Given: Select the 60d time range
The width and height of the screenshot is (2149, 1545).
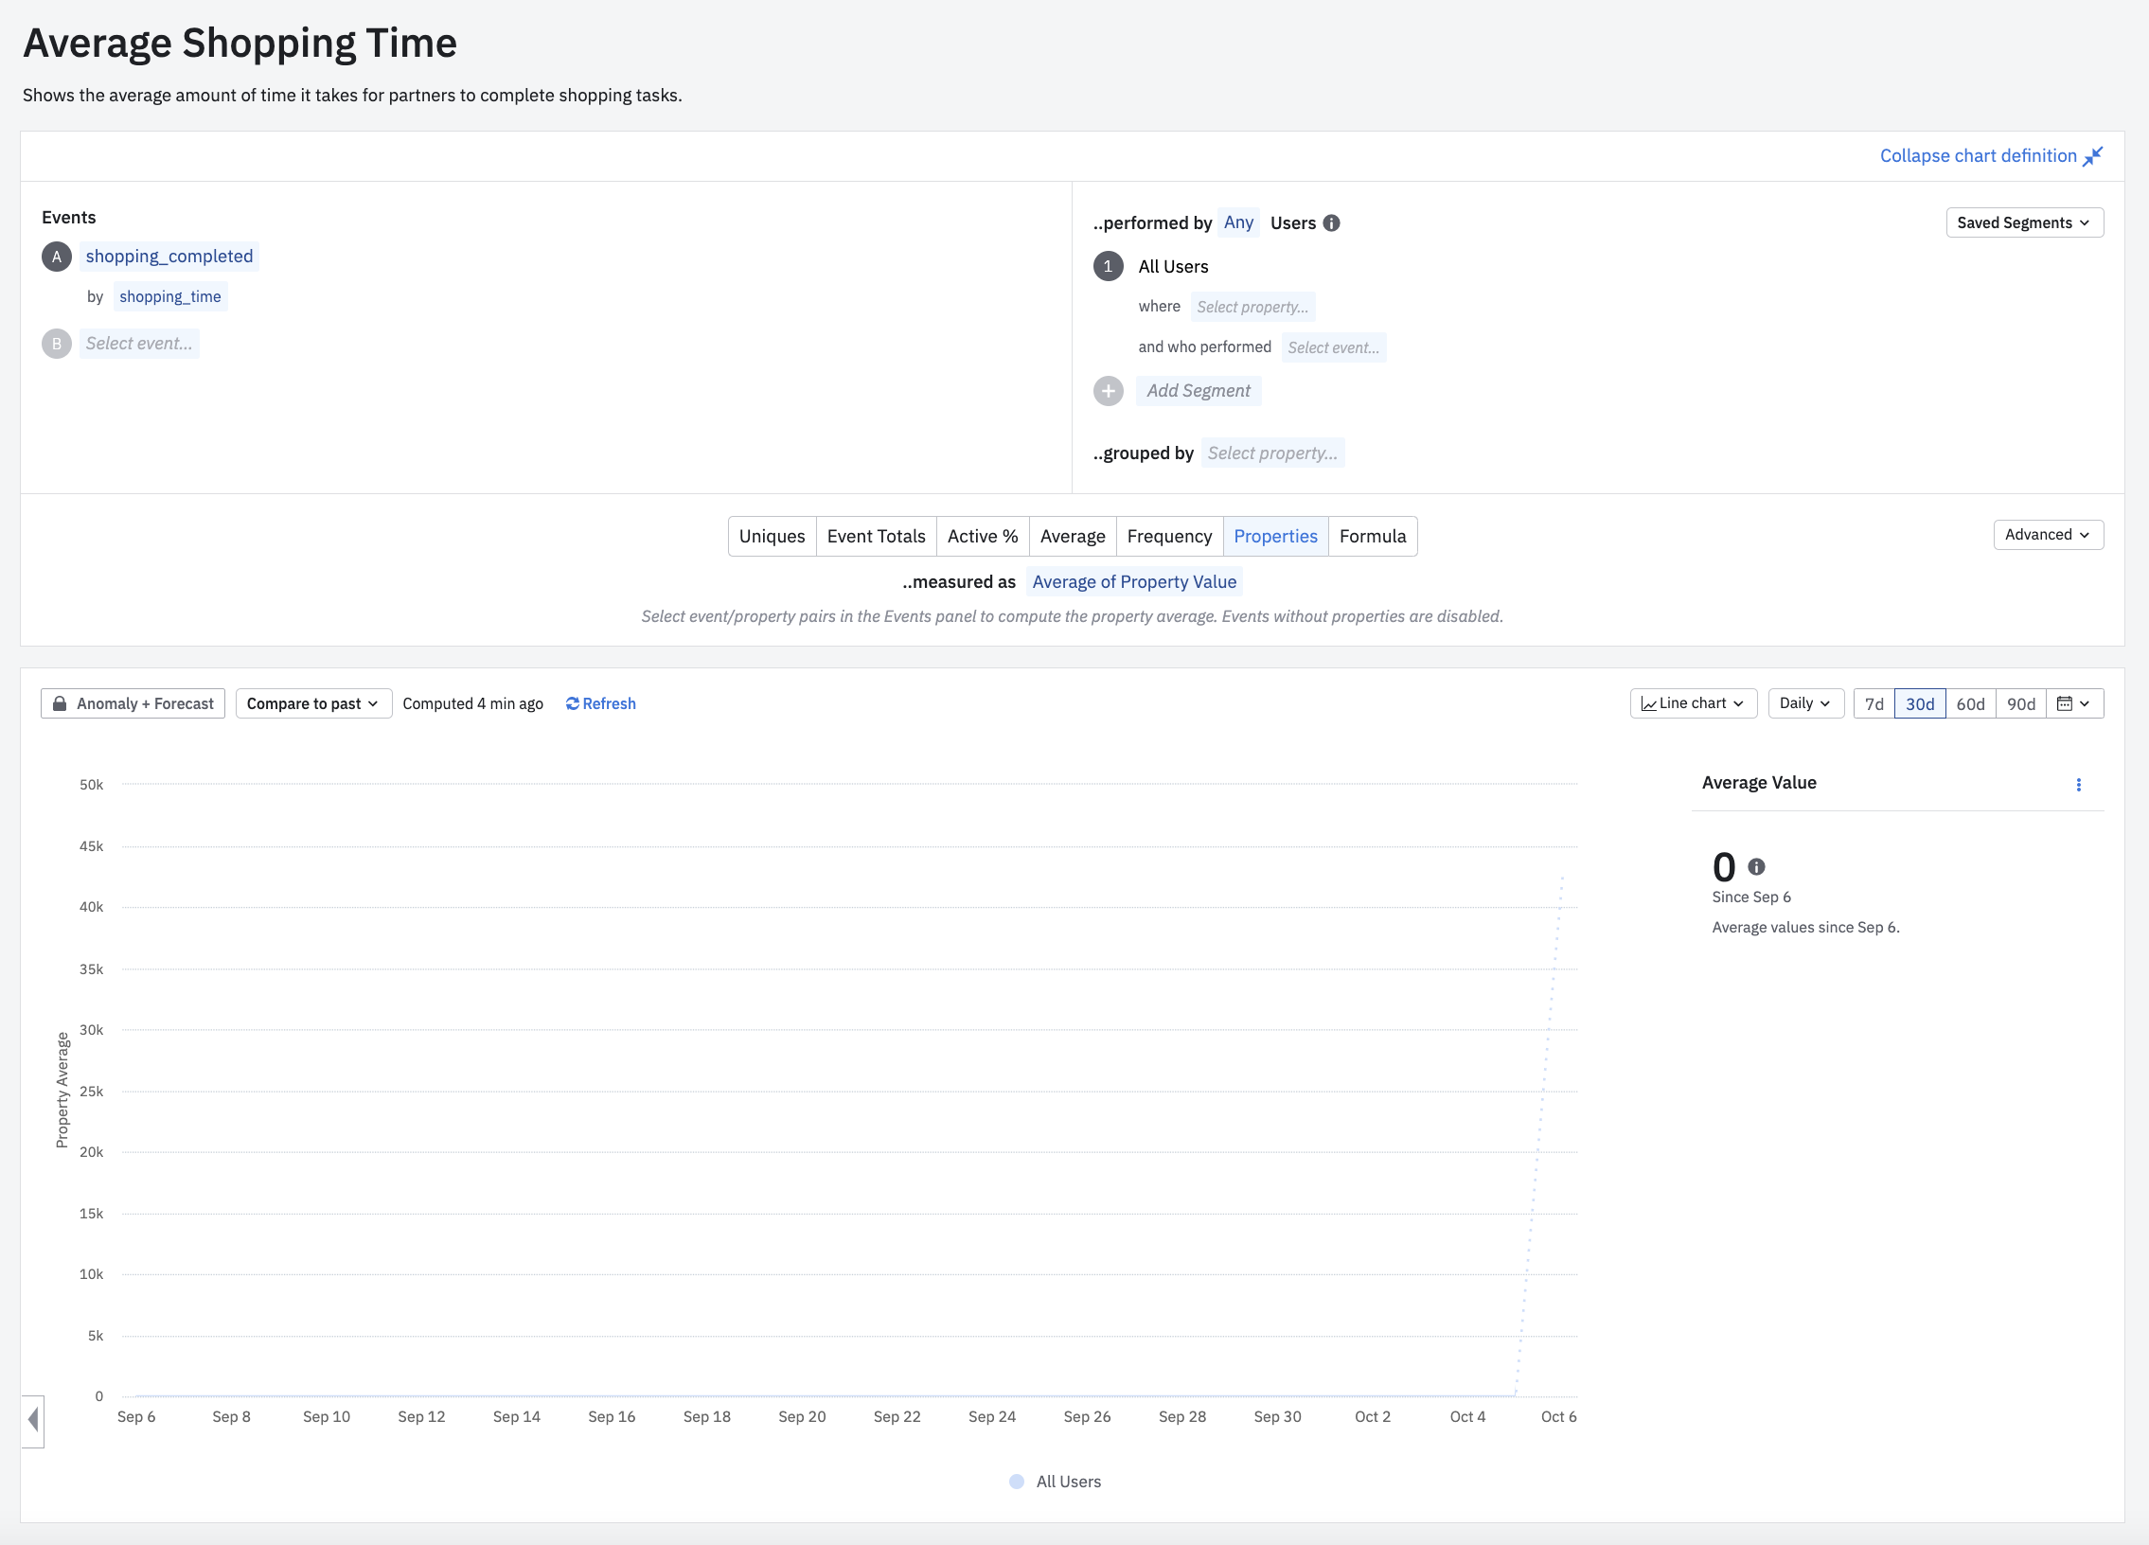Looking at the screenshot, I should click(x=1970, y=703).
